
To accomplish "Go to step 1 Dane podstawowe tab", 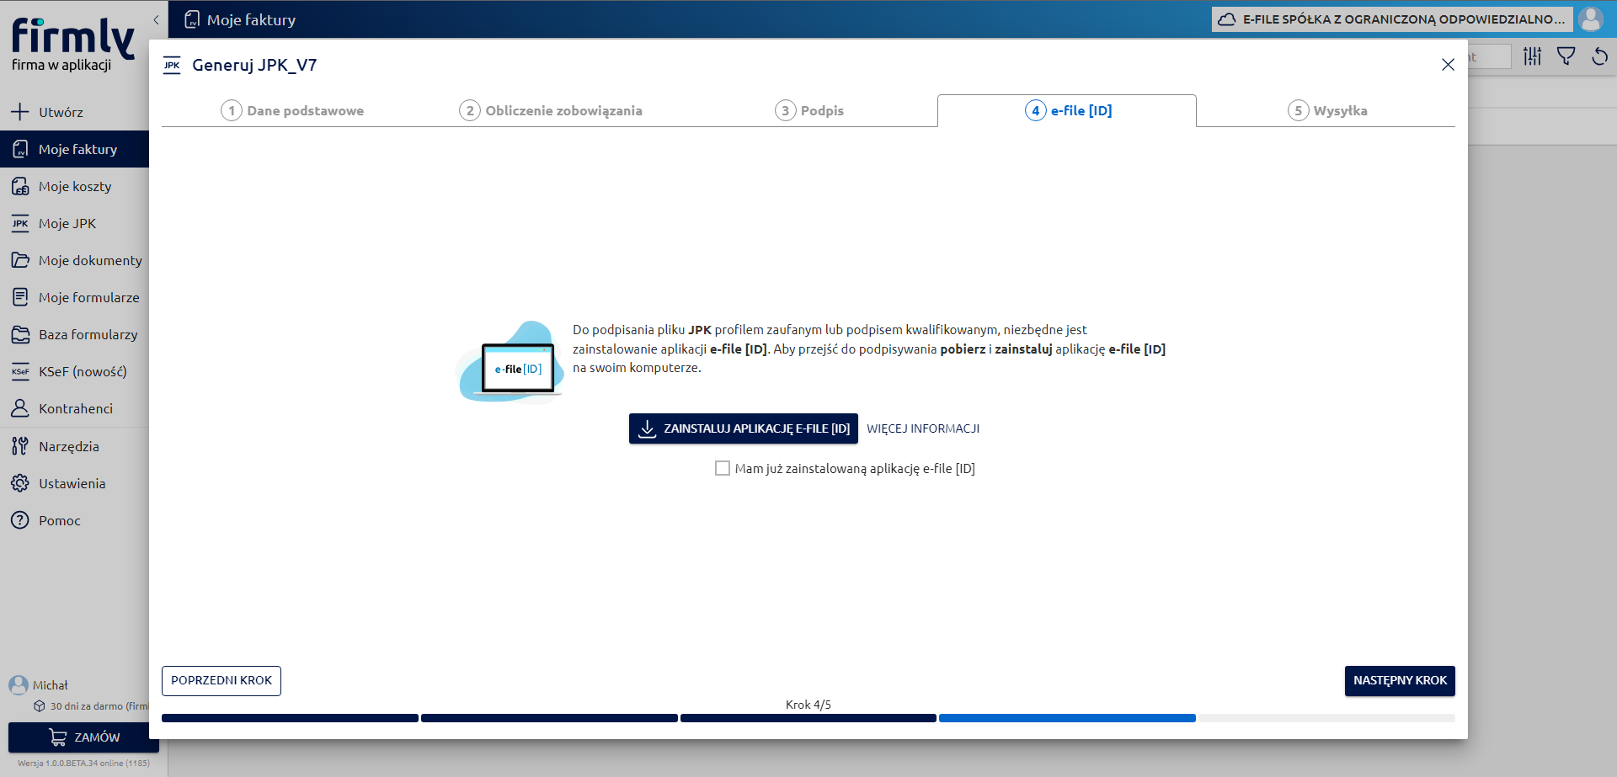I will tap(292, 110).
